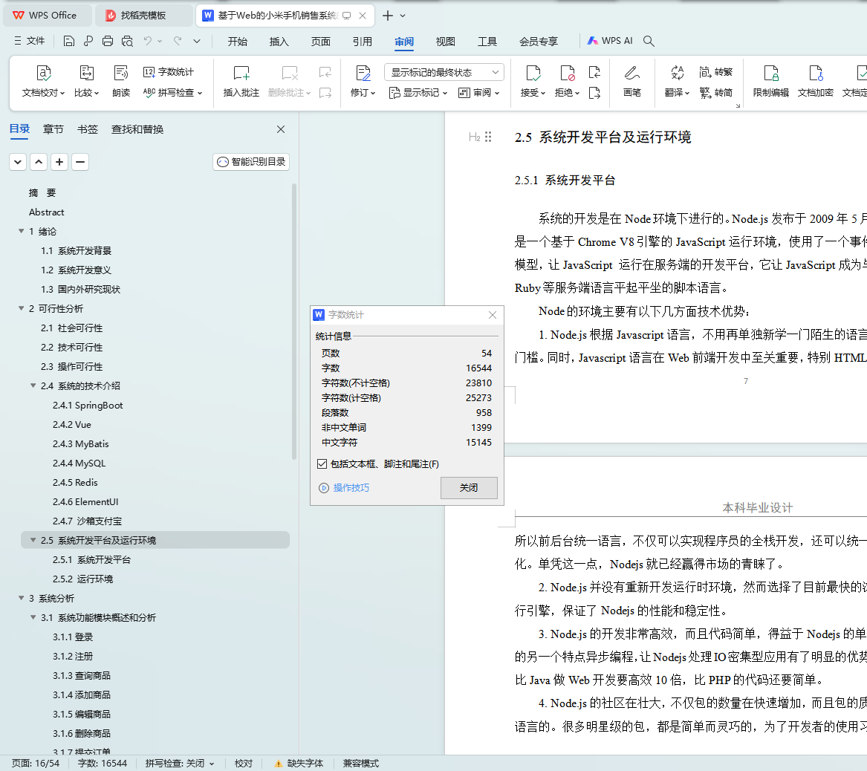Viewport: 867px width, 771px height.
Task: Click the navigation pane vertical scrollbar
Action: [294, 322]
